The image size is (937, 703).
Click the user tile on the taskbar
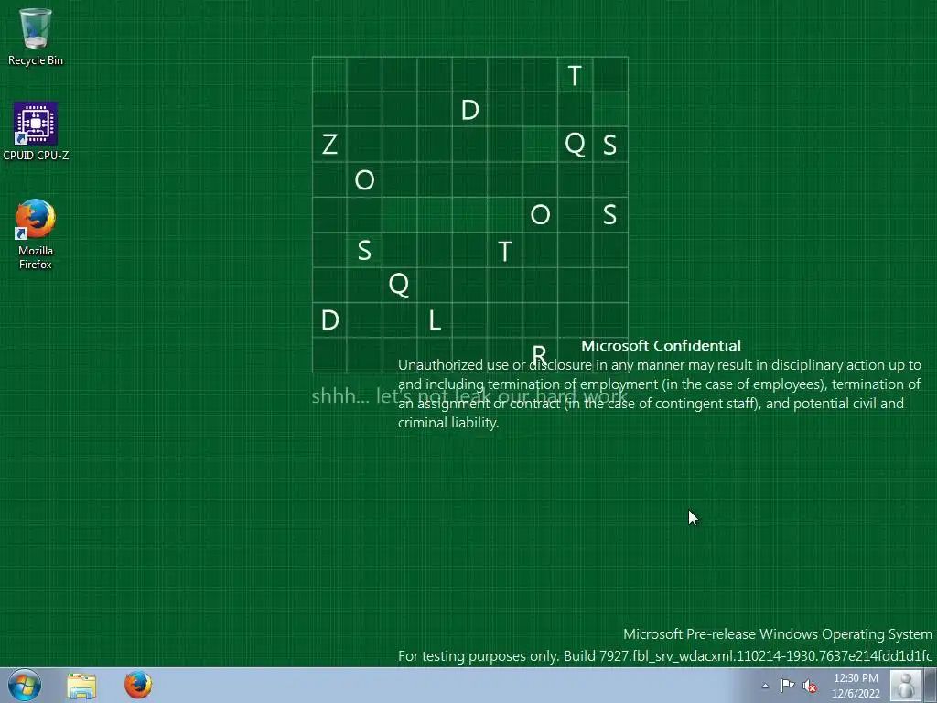(906, 685)
